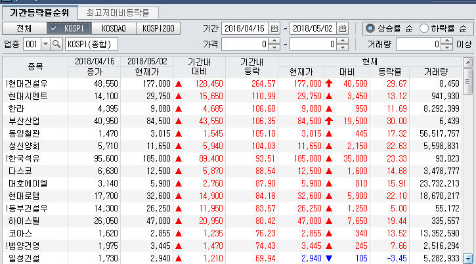Select the !현대건설우 stock row
The height and width of the screenshot is (264, 476).
tap(232, 83)
